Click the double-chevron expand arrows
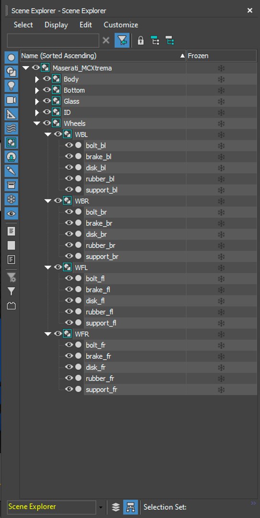 pos(253,503)
